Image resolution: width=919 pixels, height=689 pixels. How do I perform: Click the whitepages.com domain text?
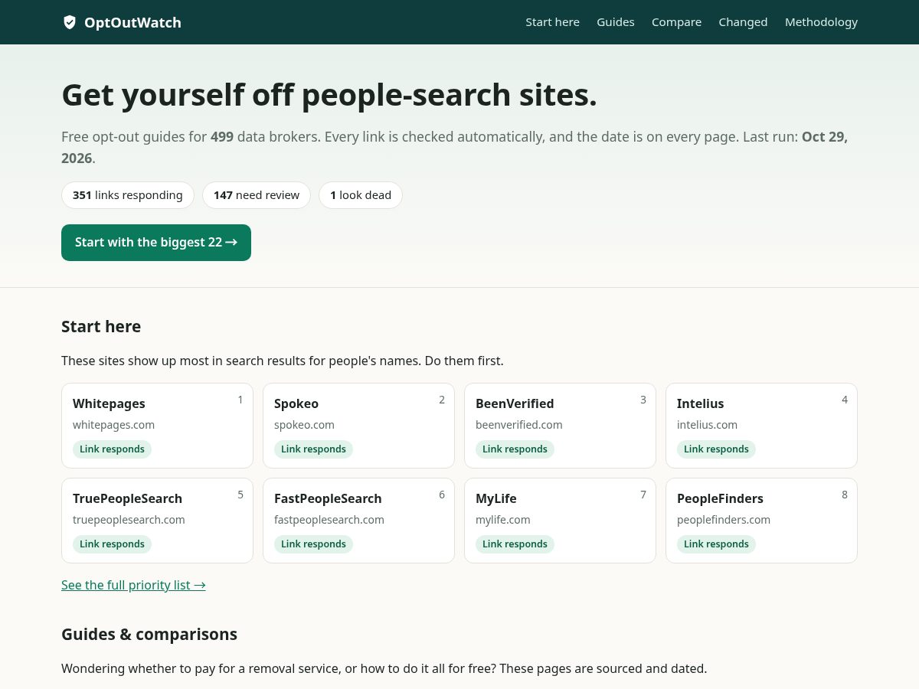[x=113, y=425]
